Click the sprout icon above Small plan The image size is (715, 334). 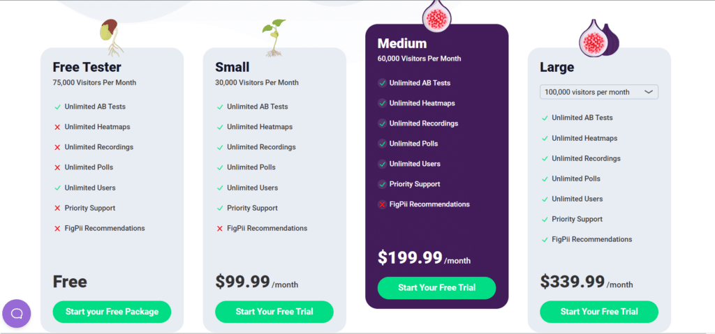(x=273, y=37)
